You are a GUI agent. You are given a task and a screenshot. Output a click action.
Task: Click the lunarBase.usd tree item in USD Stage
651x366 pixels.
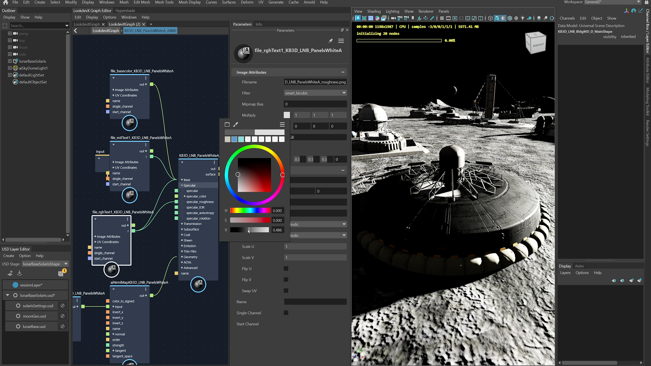(34, 326)
